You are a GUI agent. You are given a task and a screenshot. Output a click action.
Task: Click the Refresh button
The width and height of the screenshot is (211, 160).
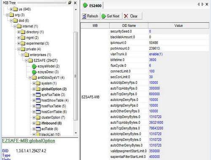(90, 16)
